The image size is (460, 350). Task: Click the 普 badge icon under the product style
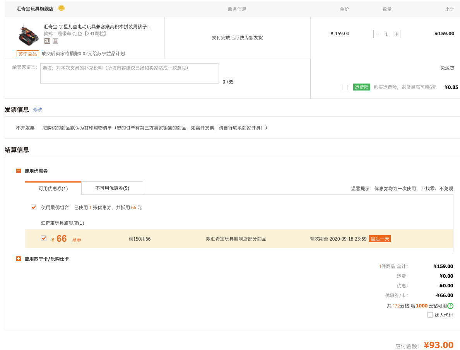pos(55,41)
